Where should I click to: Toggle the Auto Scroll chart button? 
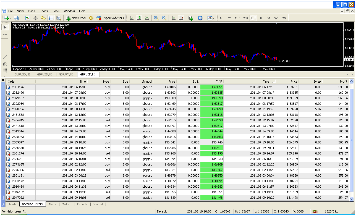point(174,18)
